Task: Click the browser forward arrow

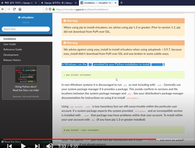Action: tap(8, 9)
